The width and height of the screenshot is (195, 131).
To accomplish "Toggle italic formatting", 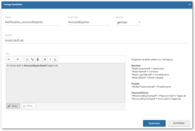I will pos(50,59).
